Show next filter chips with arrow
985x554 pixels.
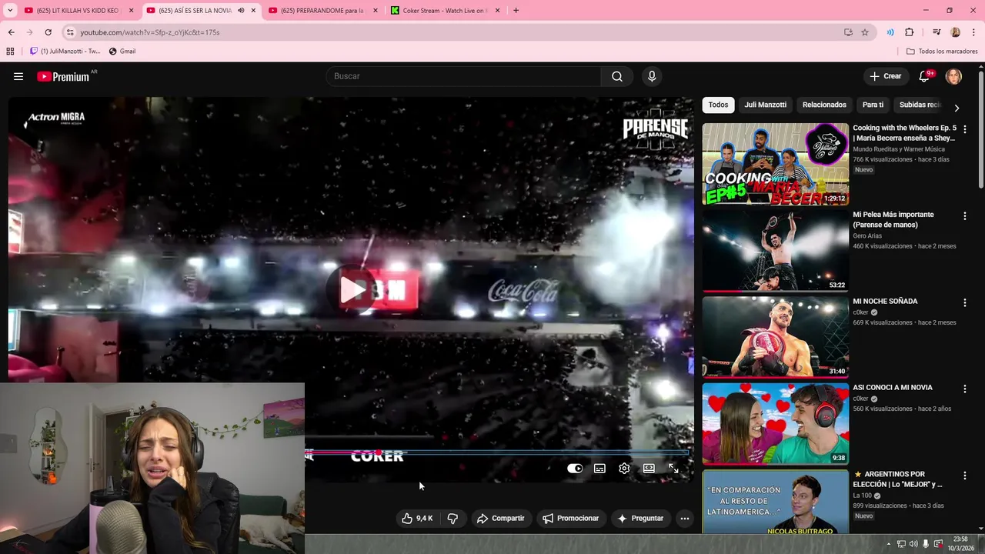click(957, 108)
